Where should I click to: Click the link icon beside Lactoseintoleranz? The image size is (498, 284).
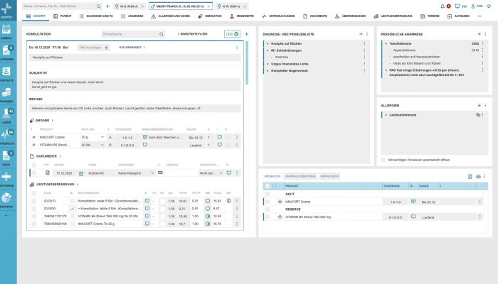click(x=477, y=115)
